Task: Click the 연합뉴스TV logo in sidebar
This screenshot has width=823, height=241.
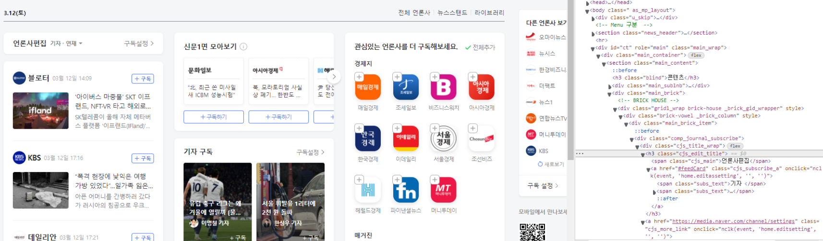Action: [x=531, y=118]
